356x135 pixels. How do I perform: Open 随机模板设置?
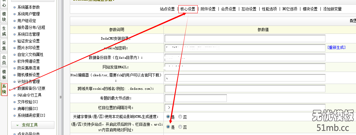click(x=28, y=75)
